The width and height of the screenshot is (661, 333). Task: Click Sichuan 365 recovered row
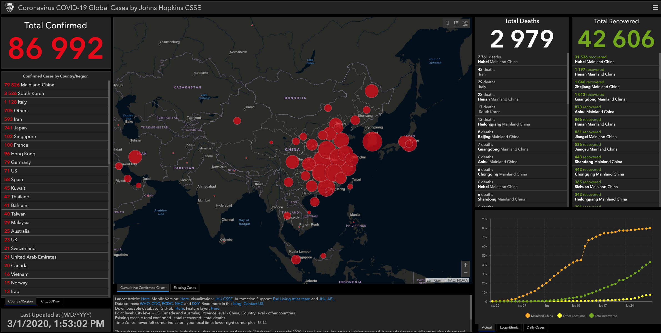[616, 184]
